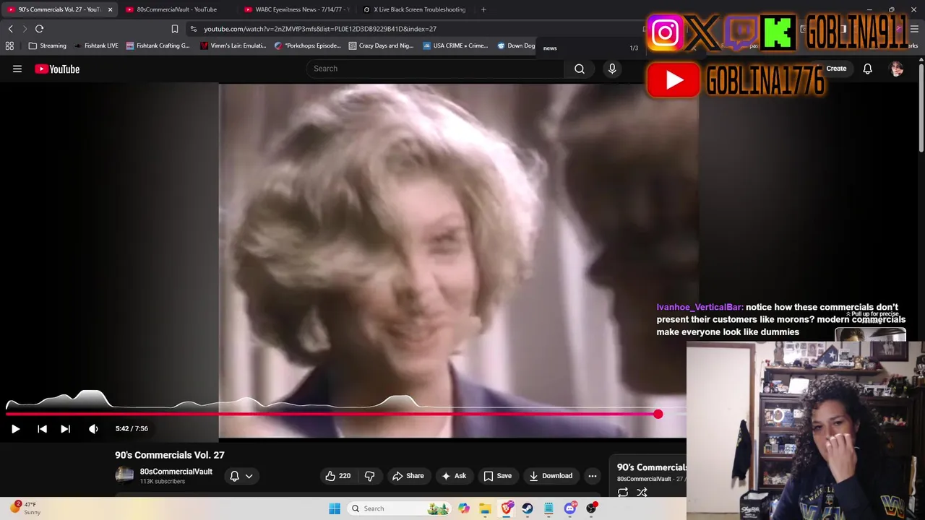This screenshot has width=925, height=520.
Task: Switch to X Live Black Screen Troubleshooting tab
Action: (x=415, y=9)
